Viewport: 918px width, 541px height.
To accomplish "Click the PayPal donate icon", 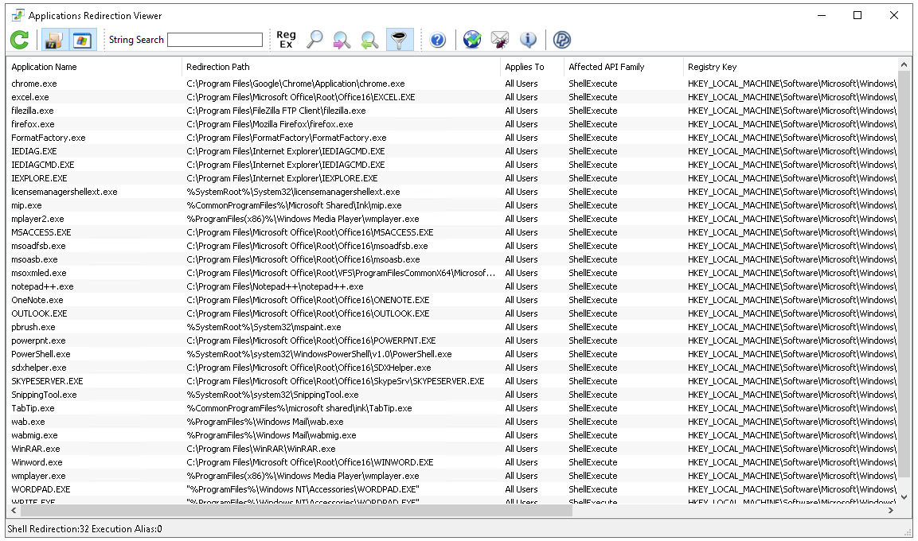I will [562, 40].
